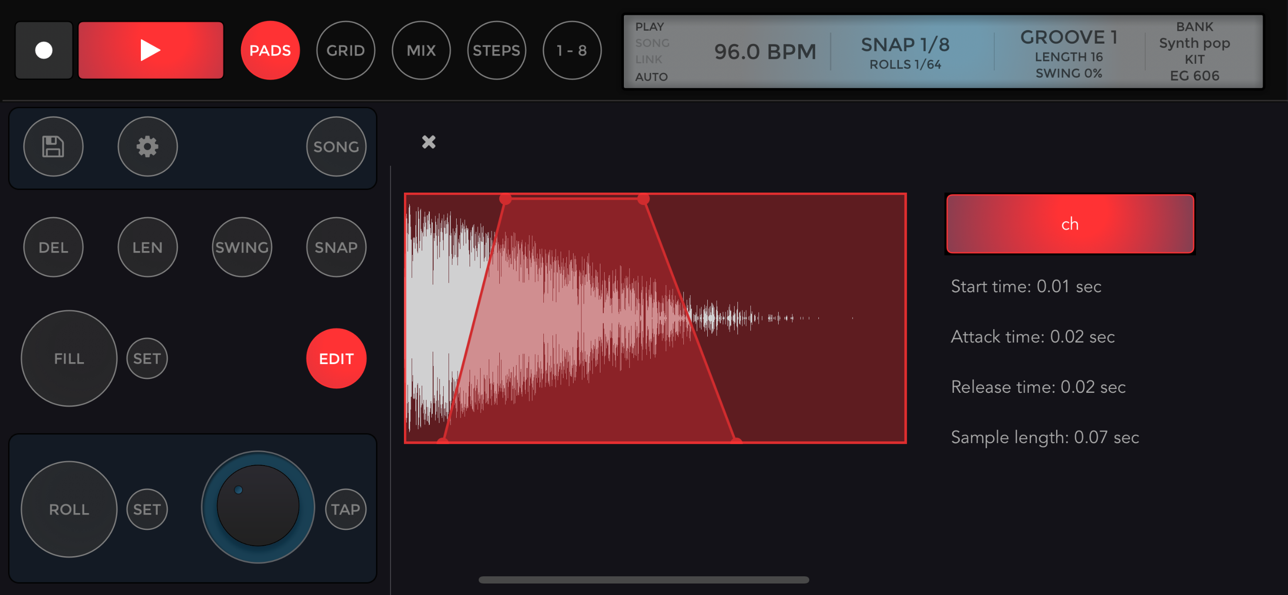
Task: Toggle SNAP setting
Action: coord(335,247)
